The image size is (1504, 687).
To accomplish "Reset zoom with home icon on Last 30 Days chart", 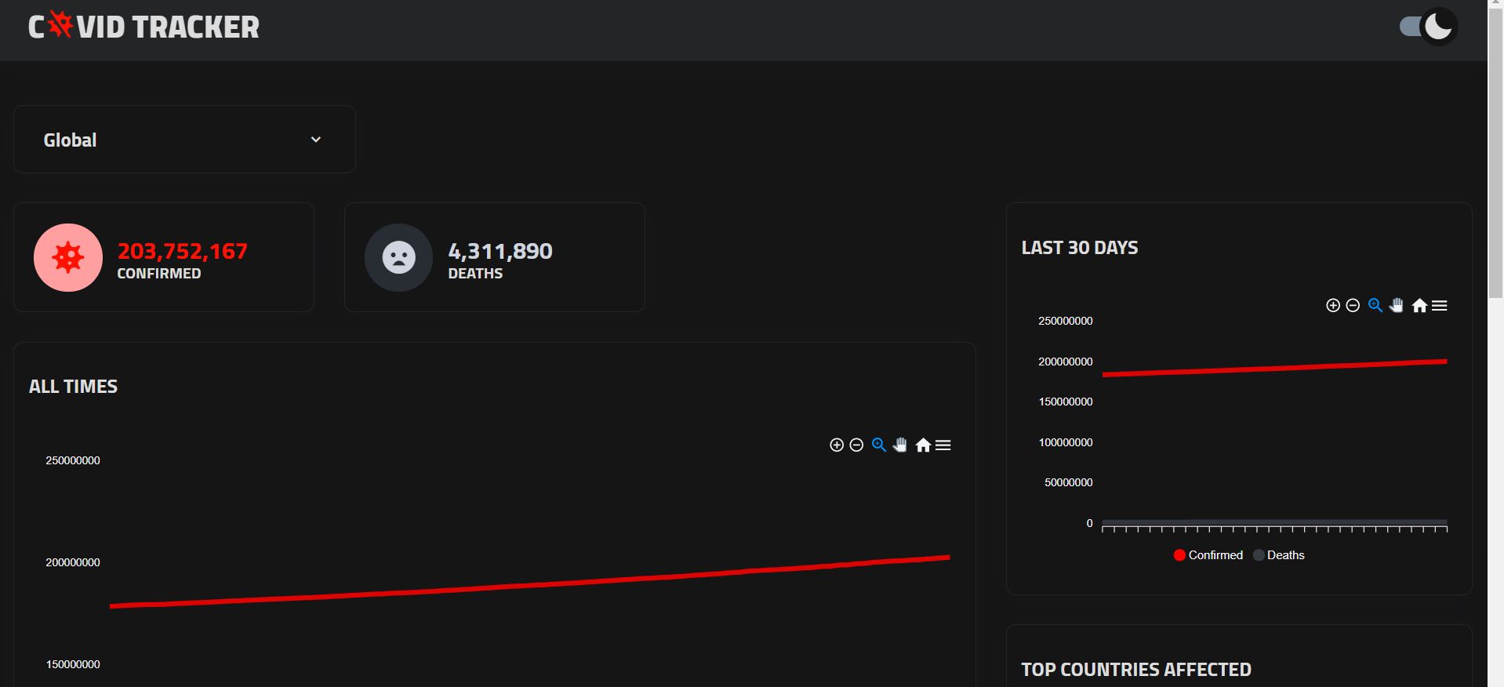I will [1419, 306].
